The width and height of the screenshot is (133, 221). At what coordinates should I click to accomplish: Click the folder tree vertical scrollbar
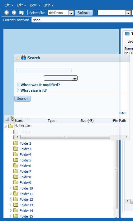point(116,169)
